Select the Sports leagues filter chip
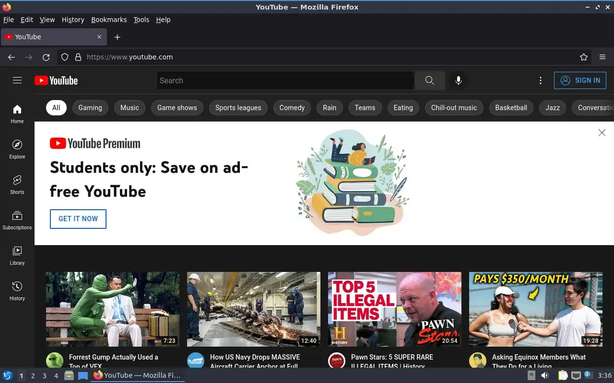This screenshot has height=383, width=614. (x=238, y=108)
